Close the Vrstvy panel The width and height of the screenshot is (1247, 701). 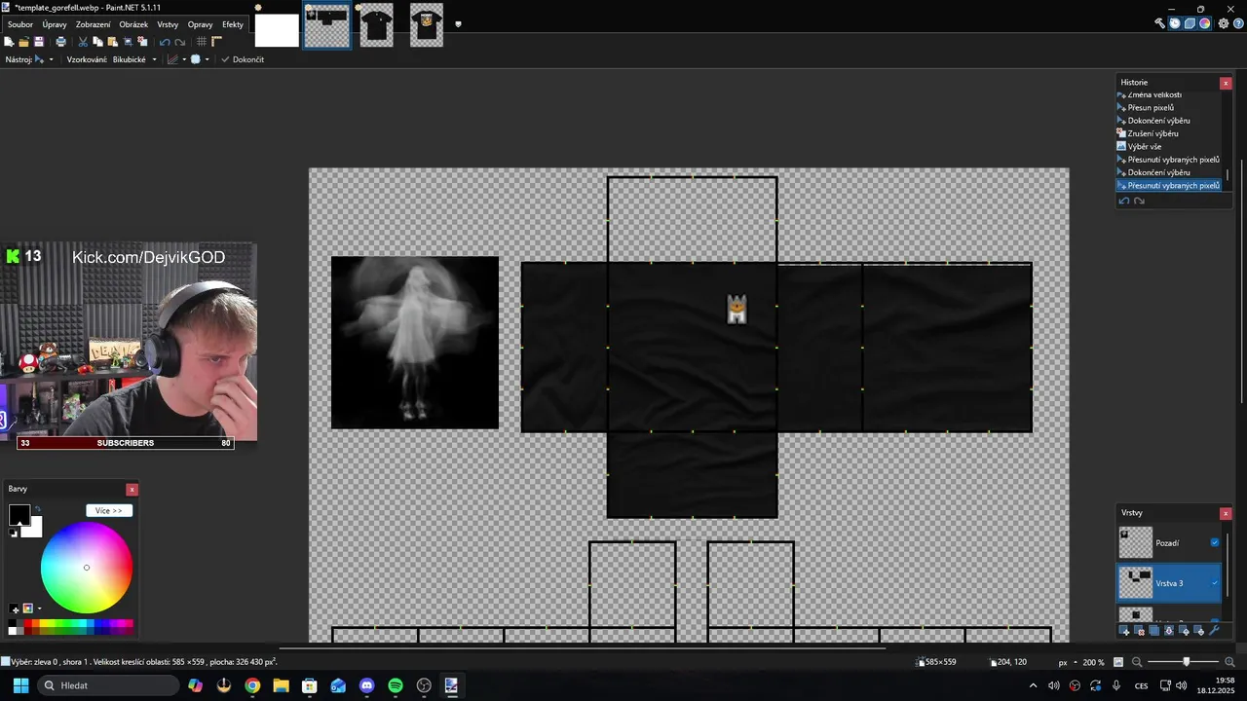click(x=1226, y=513)
